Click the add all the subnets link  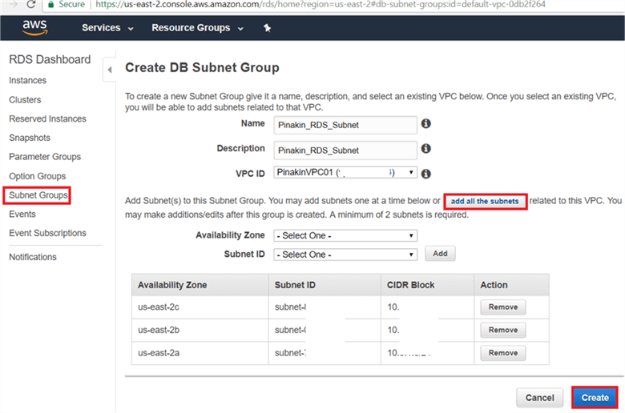(x=485, y=201)
